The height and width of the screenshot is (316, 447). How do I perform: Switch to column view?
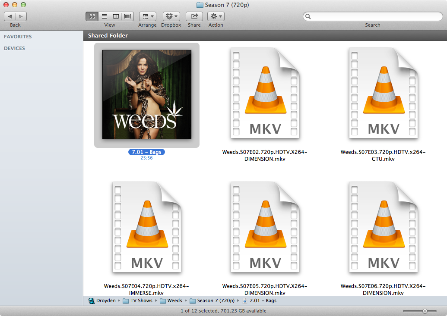(x=116, y=16)
